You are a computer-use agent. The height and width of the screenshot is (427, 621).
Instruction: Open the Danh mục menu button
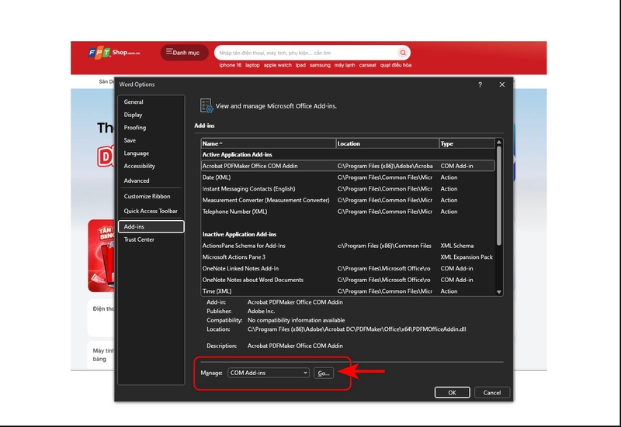(184, 53)
